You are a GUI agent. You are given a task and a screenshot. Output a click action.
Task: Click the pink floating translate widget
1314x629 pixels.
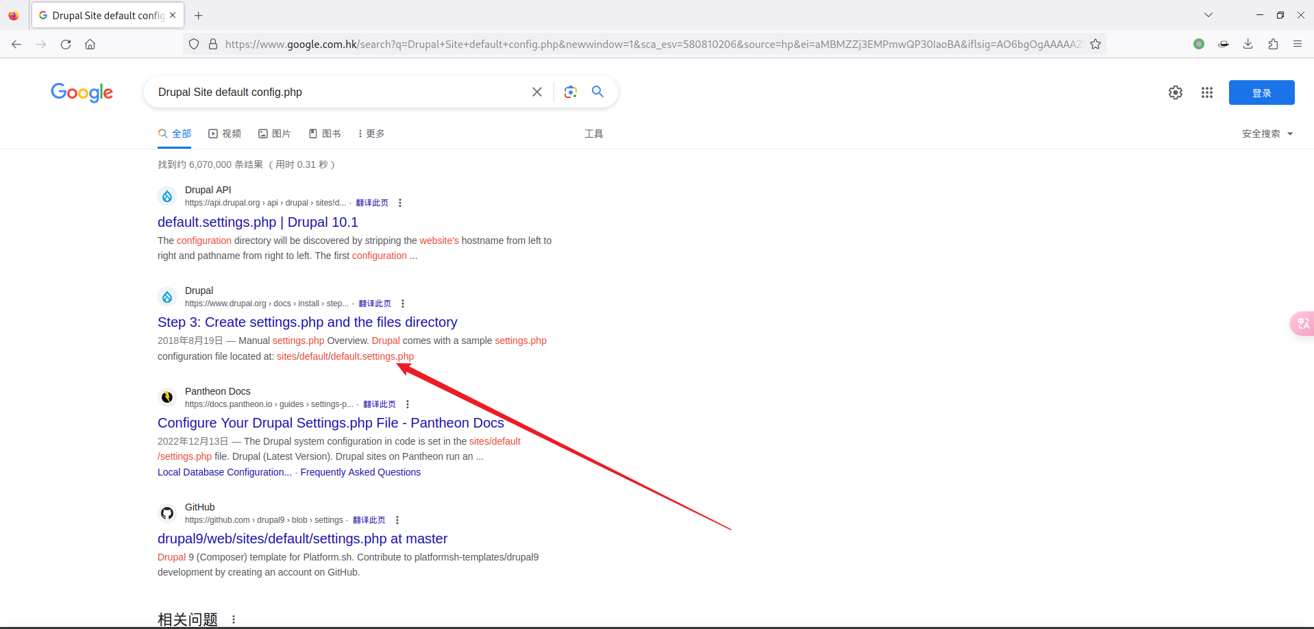pyautogui.click(x=1302, y=323)
